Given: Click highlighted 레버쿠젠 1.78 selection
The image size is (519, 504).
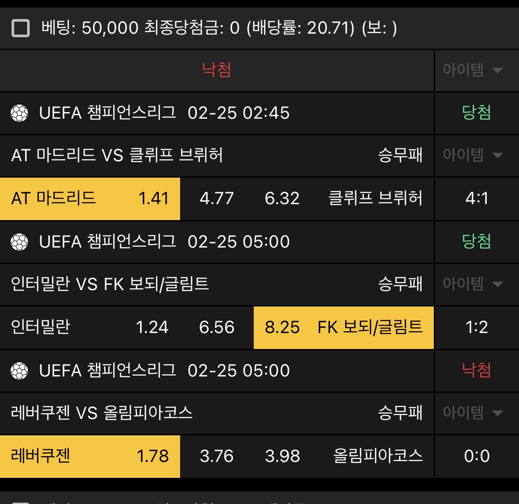Looking at the screenshot, I should [x=90, y=456].
